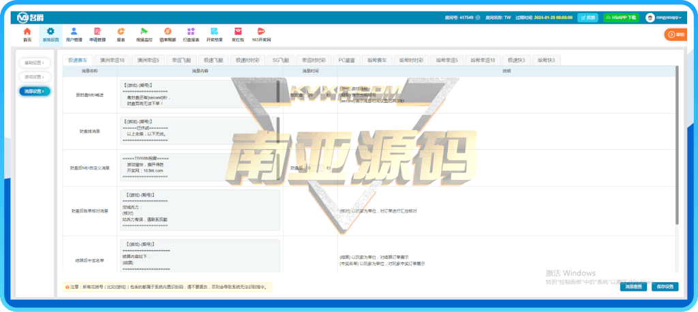Switch to the 极速快3 tab
Image resolution: width=698 pixels, height=312 pixels.
[517, 60]
